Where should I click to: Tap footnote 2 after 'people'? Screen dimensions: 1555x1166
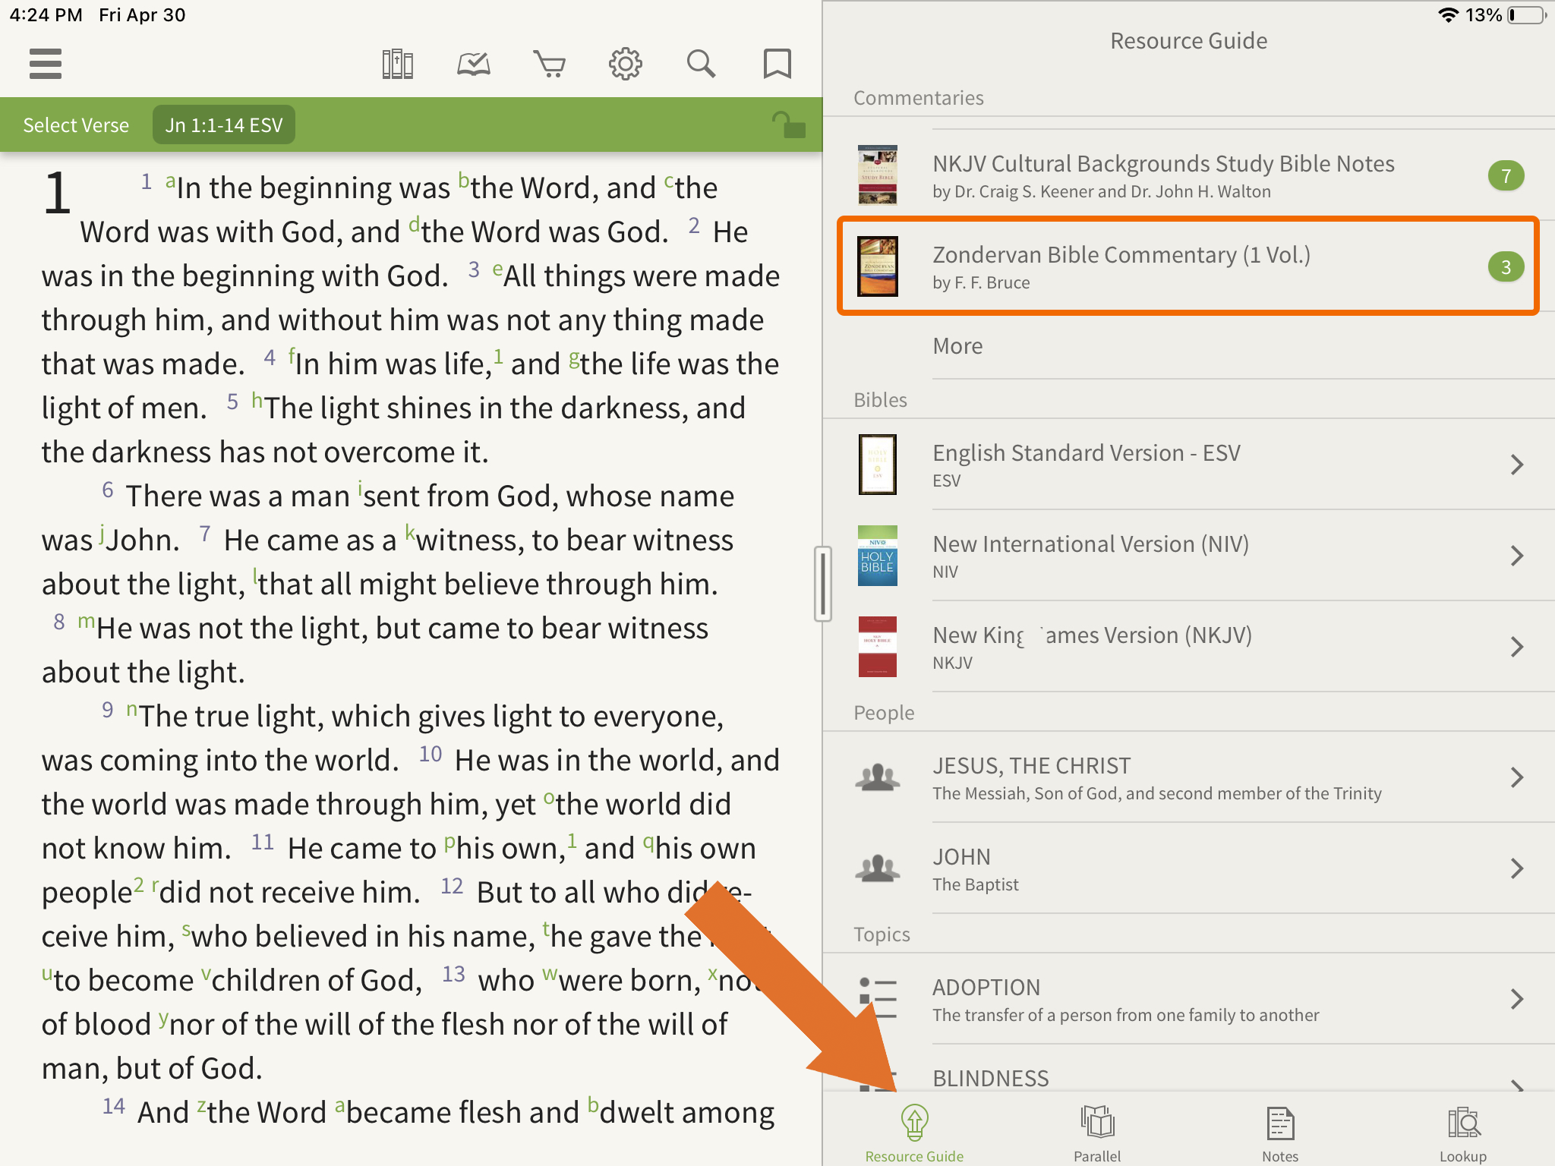[x=138, y=884]
